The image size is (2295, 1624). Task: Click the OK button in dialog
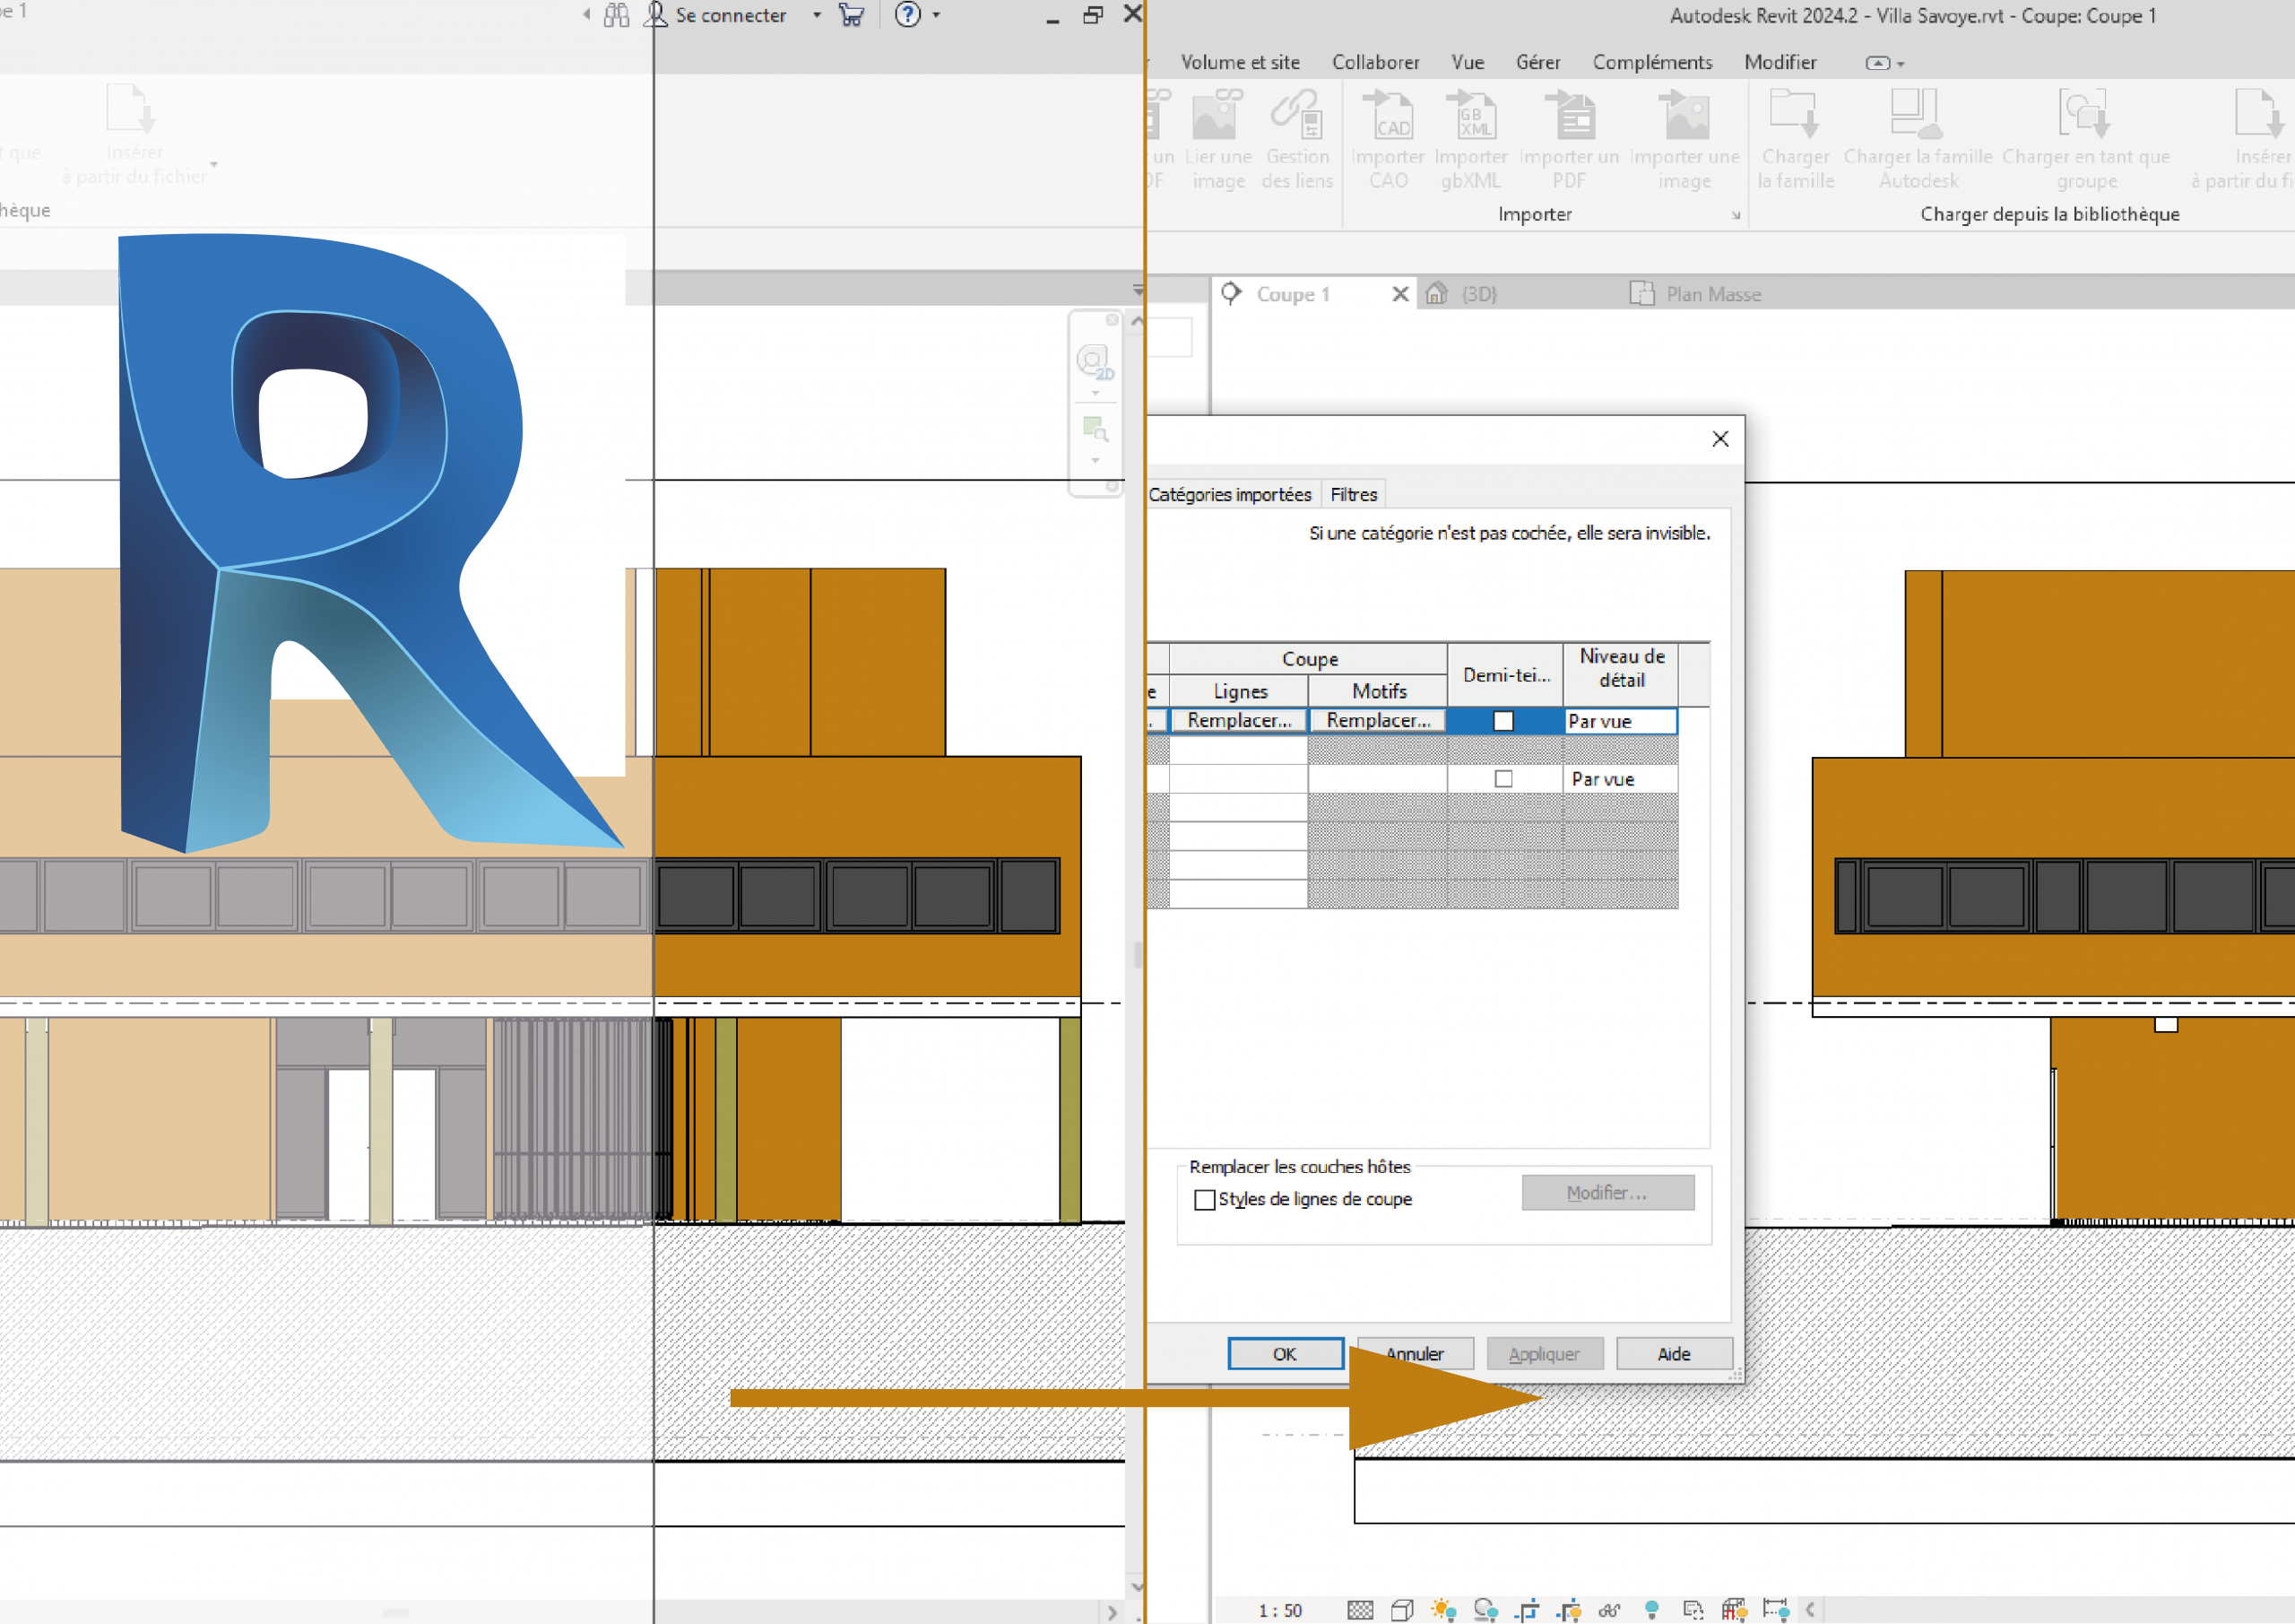(x=1285, y=1354)
